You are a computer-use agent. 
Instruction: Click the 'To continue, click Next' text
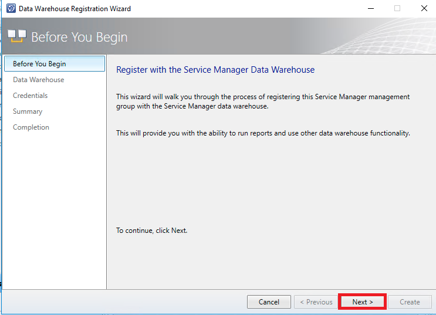pyautogui.click(x=151, y=231)
